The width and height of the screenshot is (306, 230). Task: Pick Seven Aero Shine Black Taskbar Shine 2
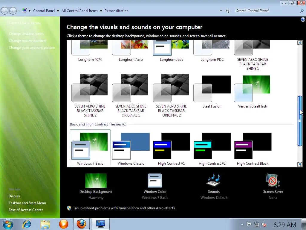[90, 95]
